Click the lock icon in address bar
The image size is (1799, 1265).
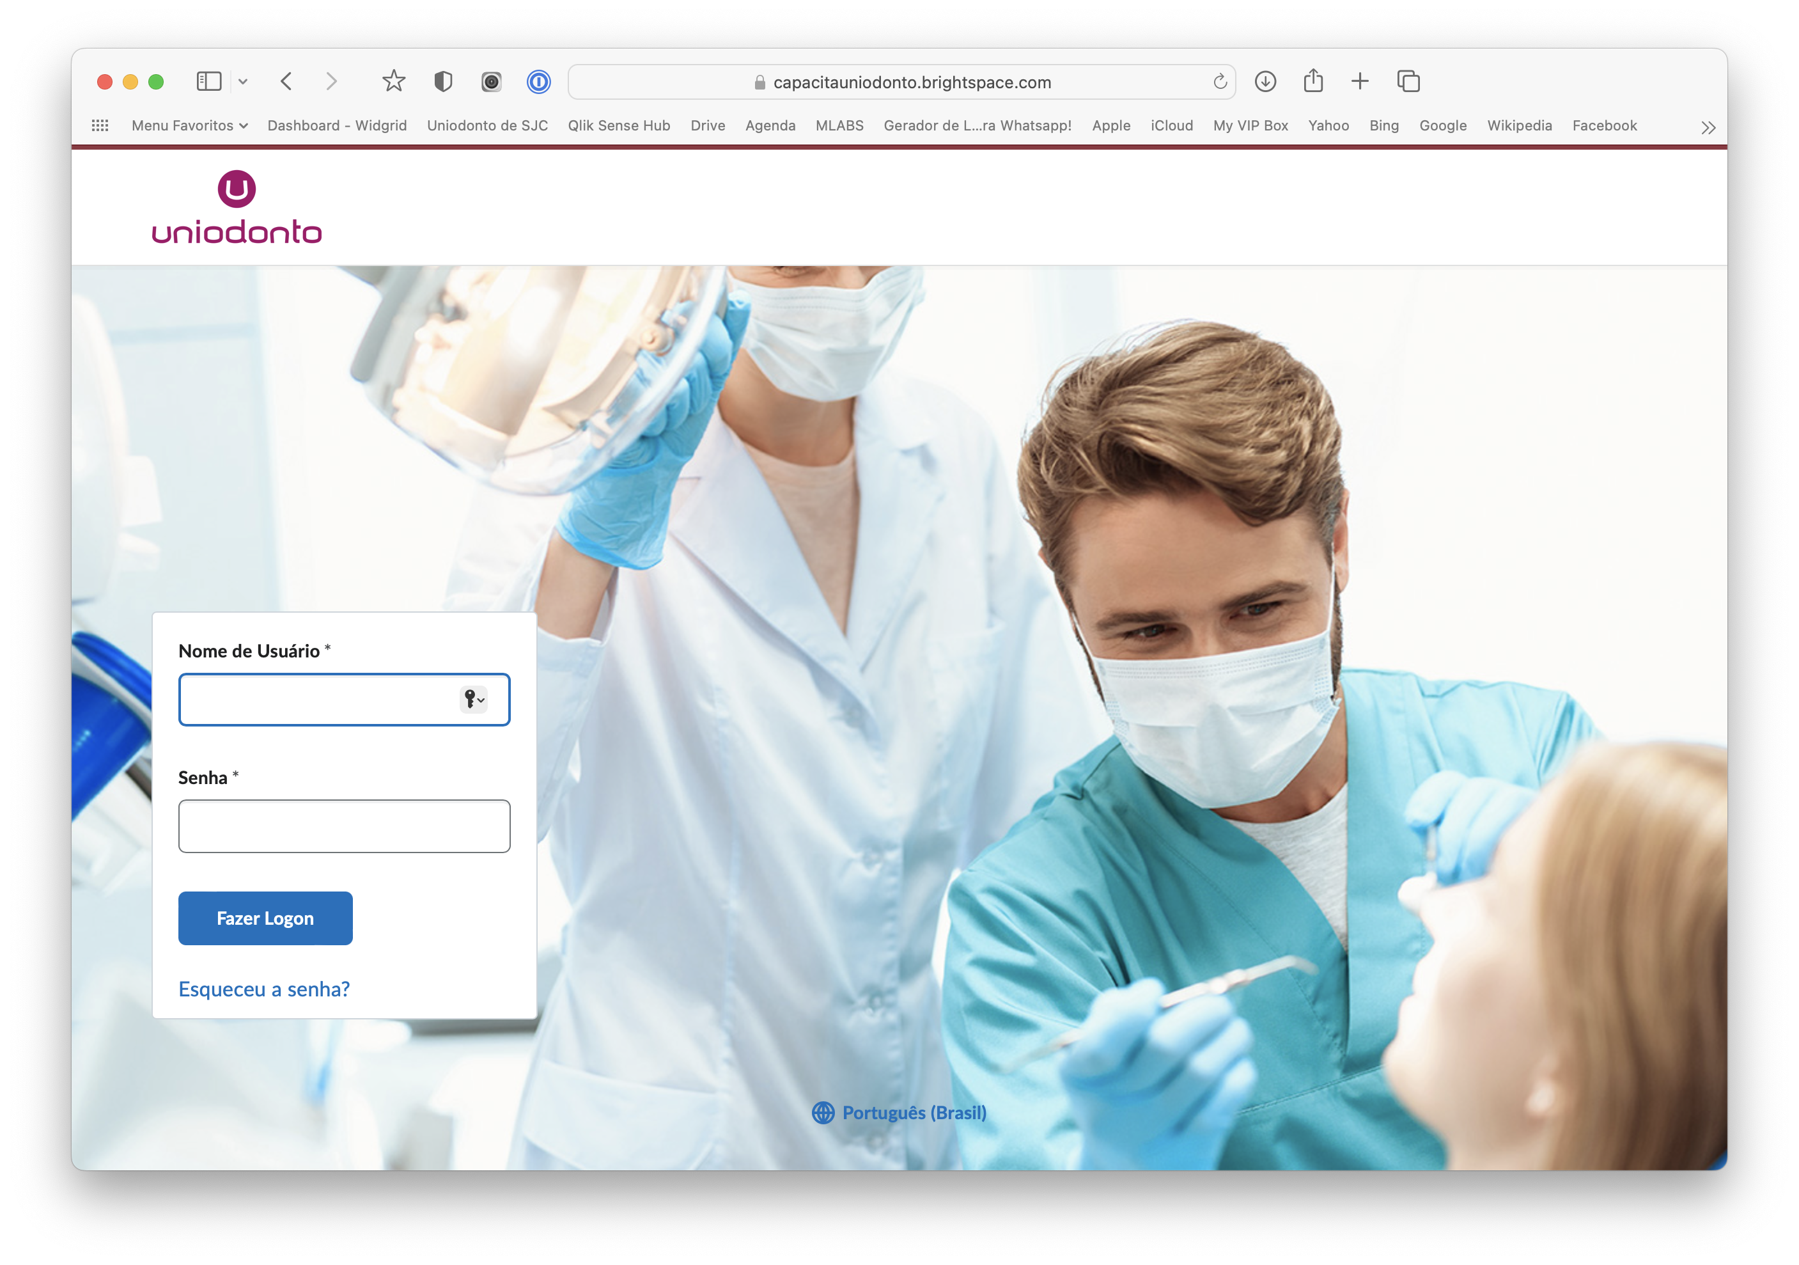[x=759, y=82]
